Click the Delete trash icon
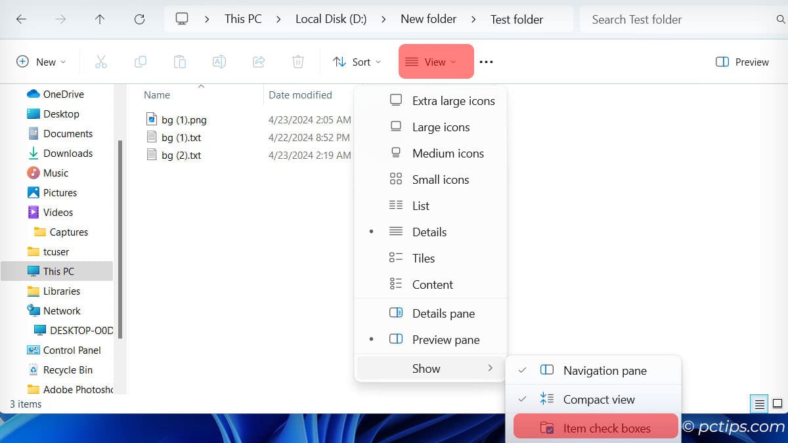This screenshot has width=788, height=443. coord(298,61)
